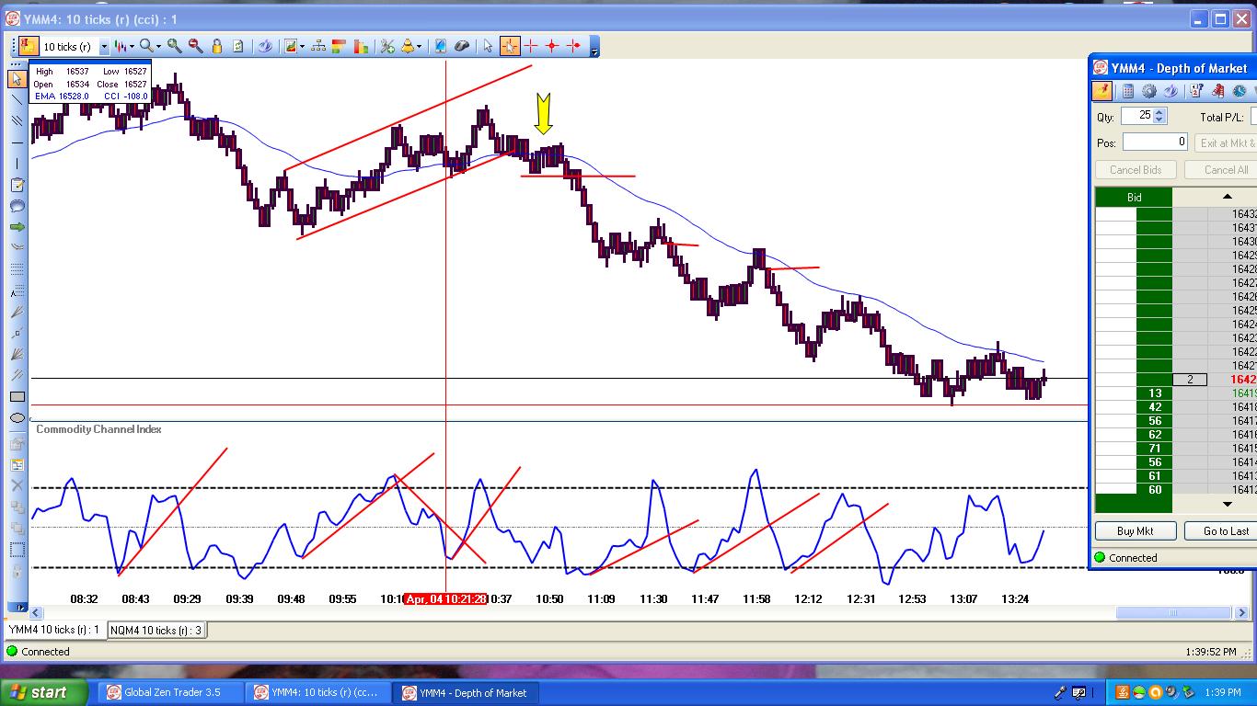Expand the alert bell dropdown arrow
Screen dimensions: 1257x706
click(420, 47)
